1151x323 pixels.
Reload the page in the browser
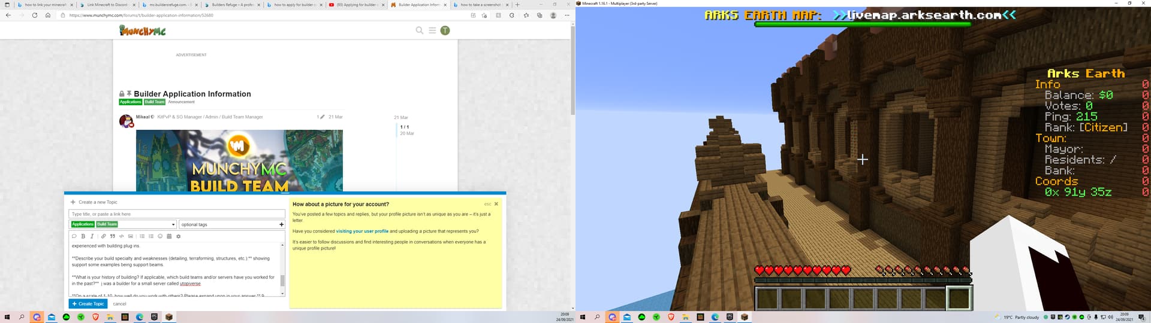tap(35, 15)
